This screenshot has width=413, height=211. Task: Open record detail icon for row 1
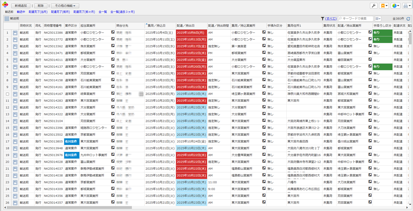pyautogui.click(x=15, y=33)
